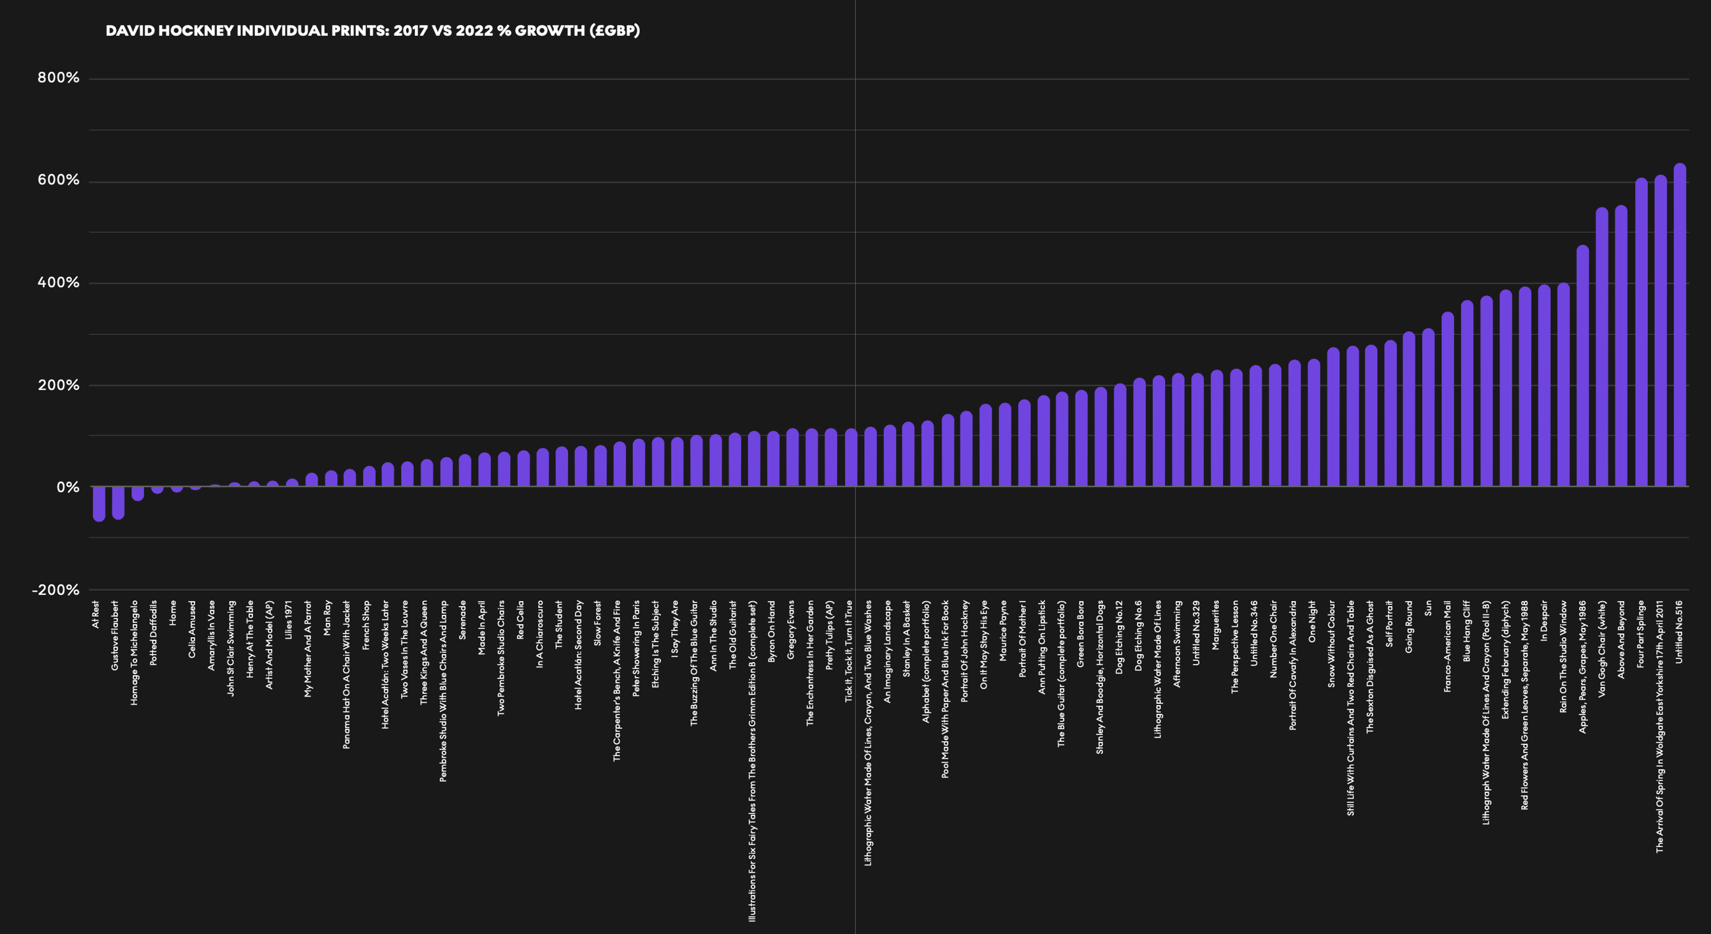Click the John St Clair Swimming label

click(231, 648)
